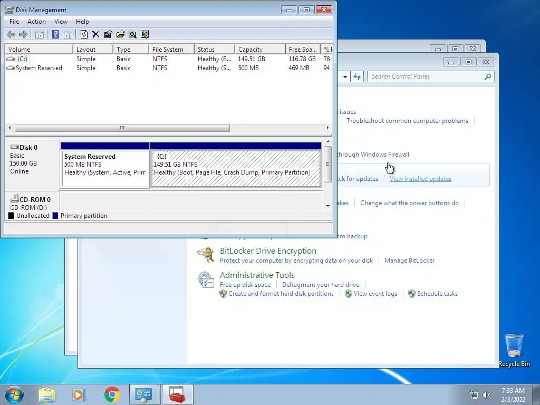The image size is (540, 405).
Task: Click Defragment your hard drive link
Action: tap(321, 285)
